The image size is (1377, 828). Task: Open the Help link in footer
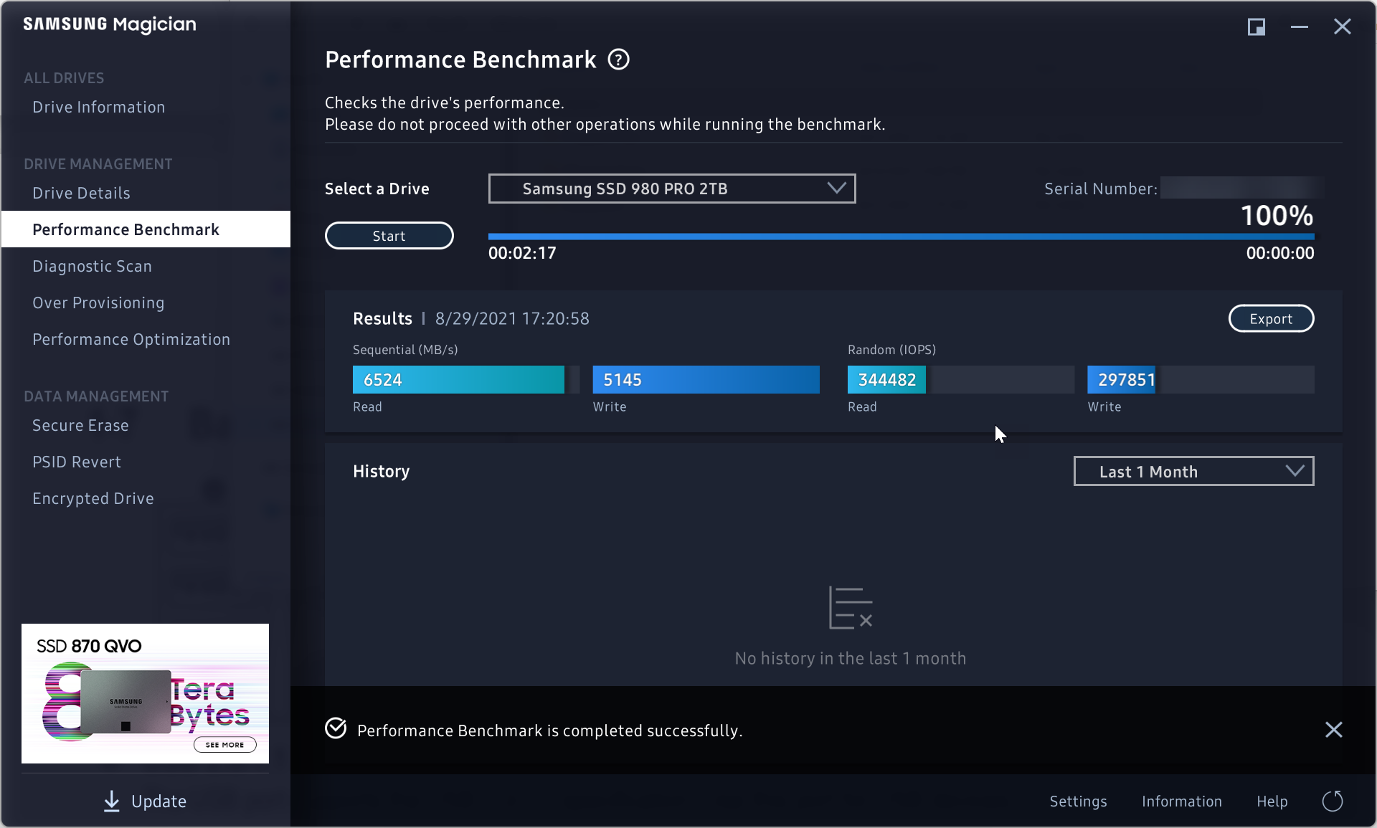pos(1272,801)
